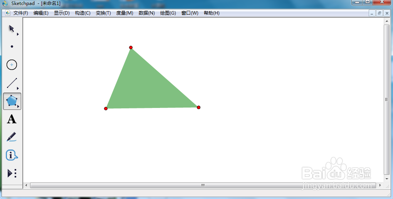Open the 构造(C) menu
This screenshot has height=199, width=393.
tap(83, 13)
